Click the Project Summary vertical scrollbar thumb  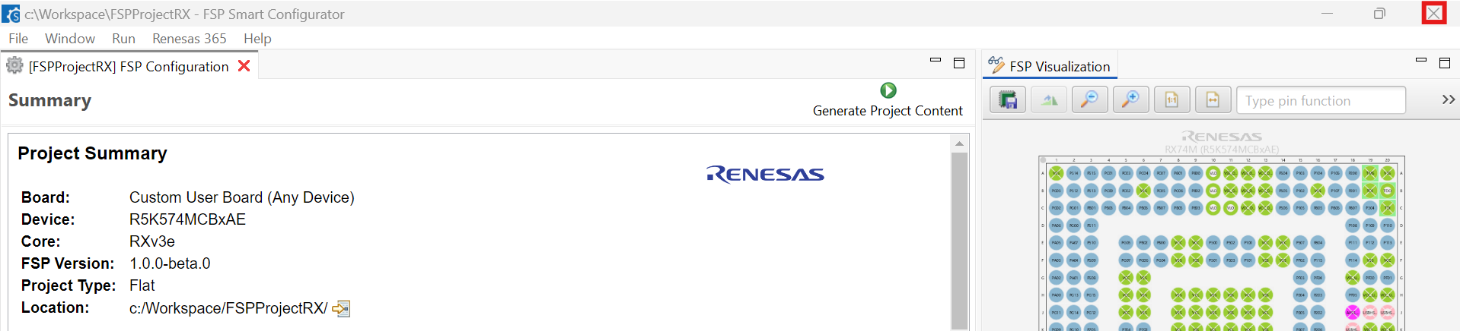click(959, 239)
